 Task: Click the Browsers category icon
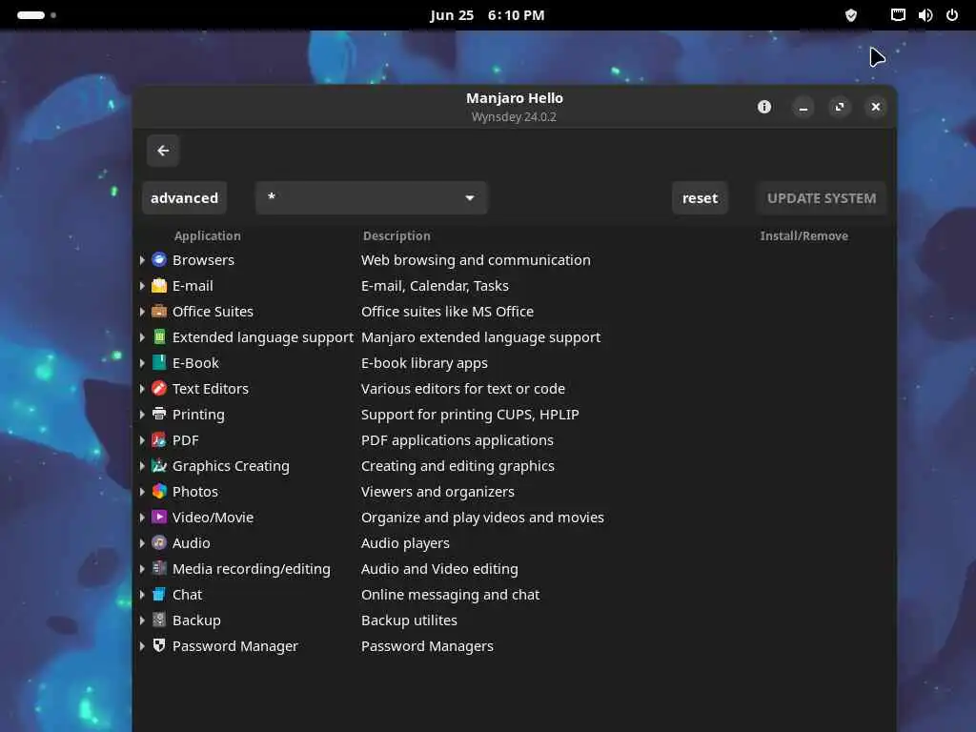coord(159,259)
